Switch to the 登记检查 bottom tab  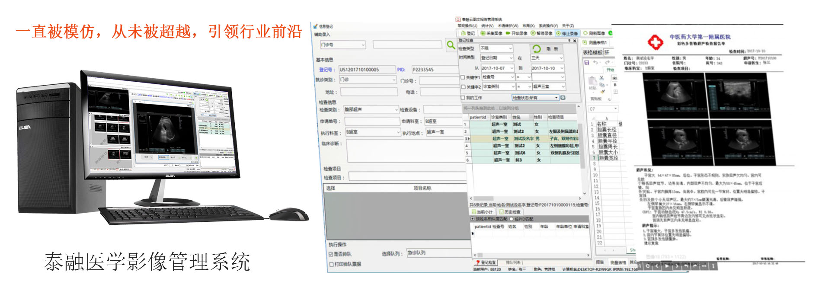[x=486, y=262]
